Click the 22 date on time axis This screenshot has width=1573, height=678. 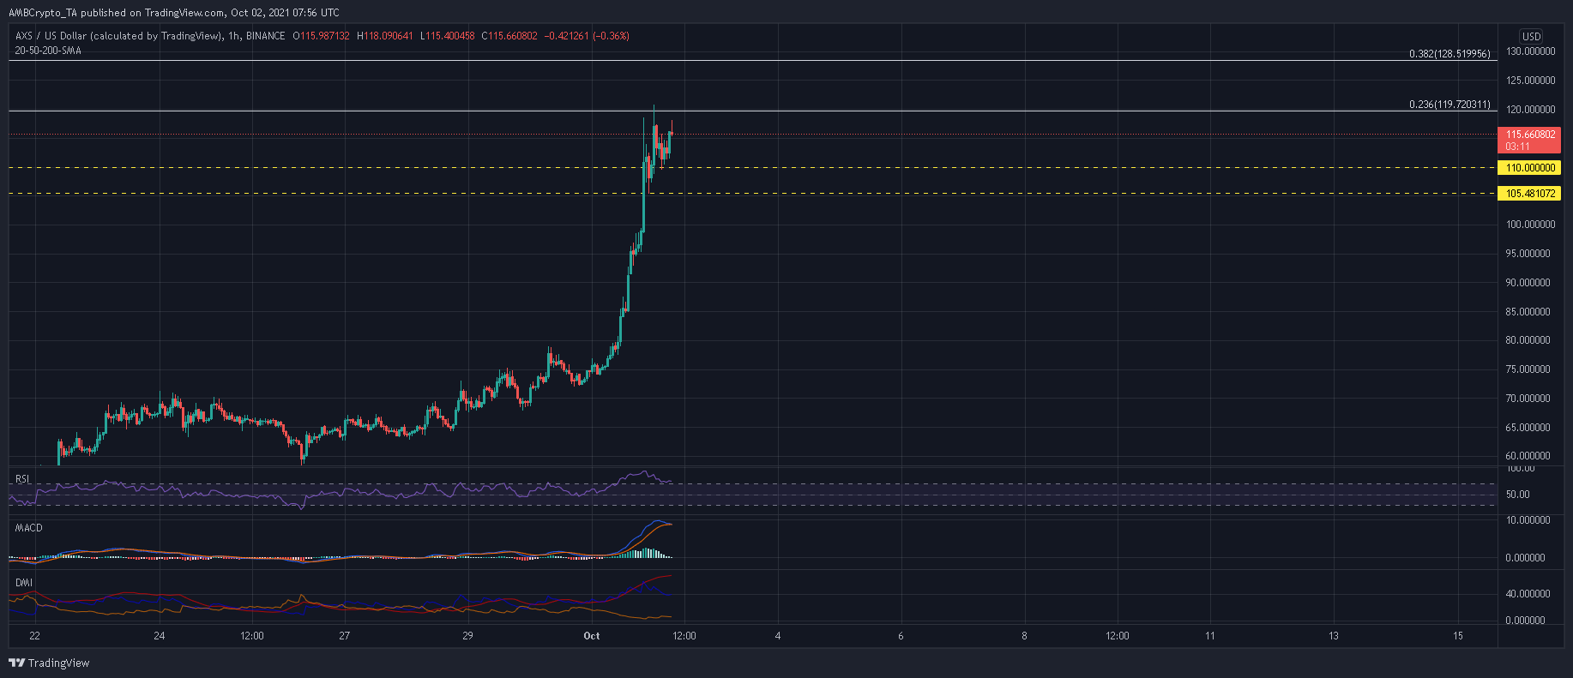click(34, 636)
